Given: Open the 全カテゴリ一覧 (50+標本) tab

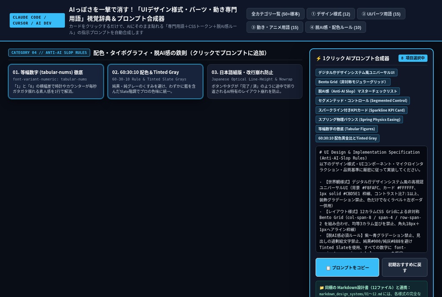Looking at the screenshot, I should pyautogui.click(x=275, y=14).
